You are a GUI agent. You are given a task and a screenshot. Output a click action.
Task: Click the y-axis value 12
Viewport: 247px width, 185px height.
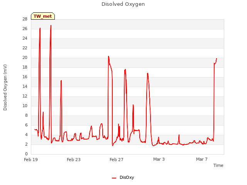point(25,96)
